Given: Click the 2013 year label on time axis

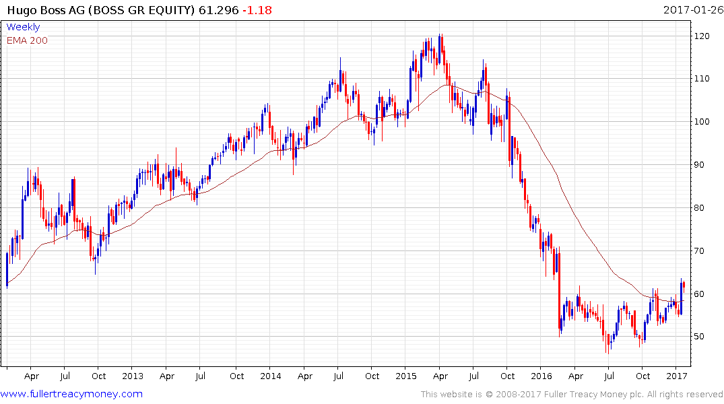Looking at the screenshot, I should click(x=133, y=376).
